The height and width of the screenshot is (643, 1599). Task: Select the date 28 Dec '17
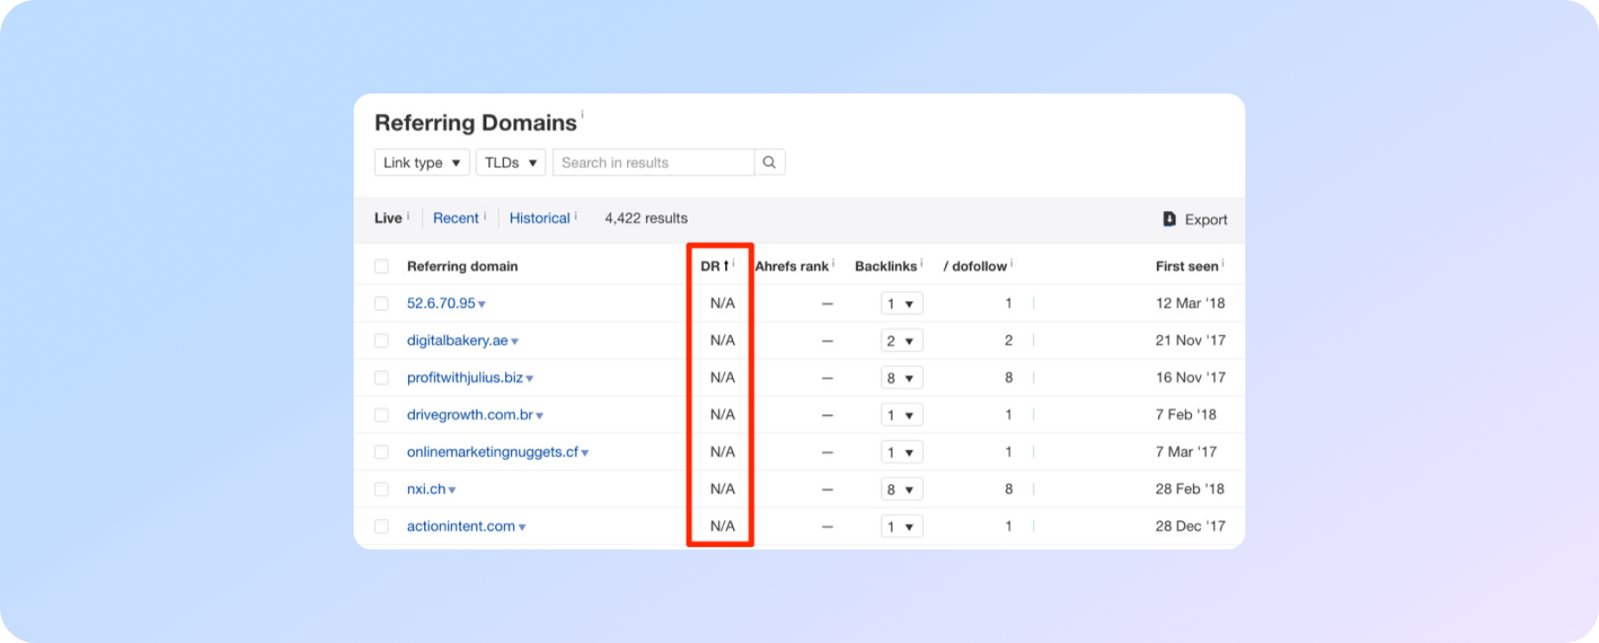point(1190,526)
